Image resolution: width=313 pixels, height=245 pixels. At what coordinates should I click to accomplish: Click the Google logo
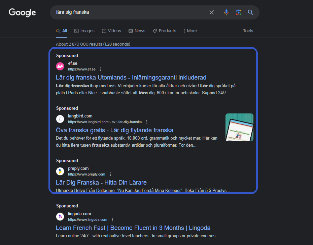coord(22,12)
